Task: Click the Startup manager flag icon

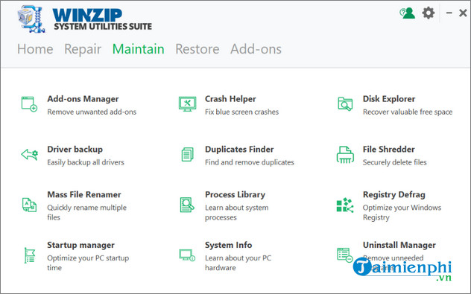Action: click(30, 255)
